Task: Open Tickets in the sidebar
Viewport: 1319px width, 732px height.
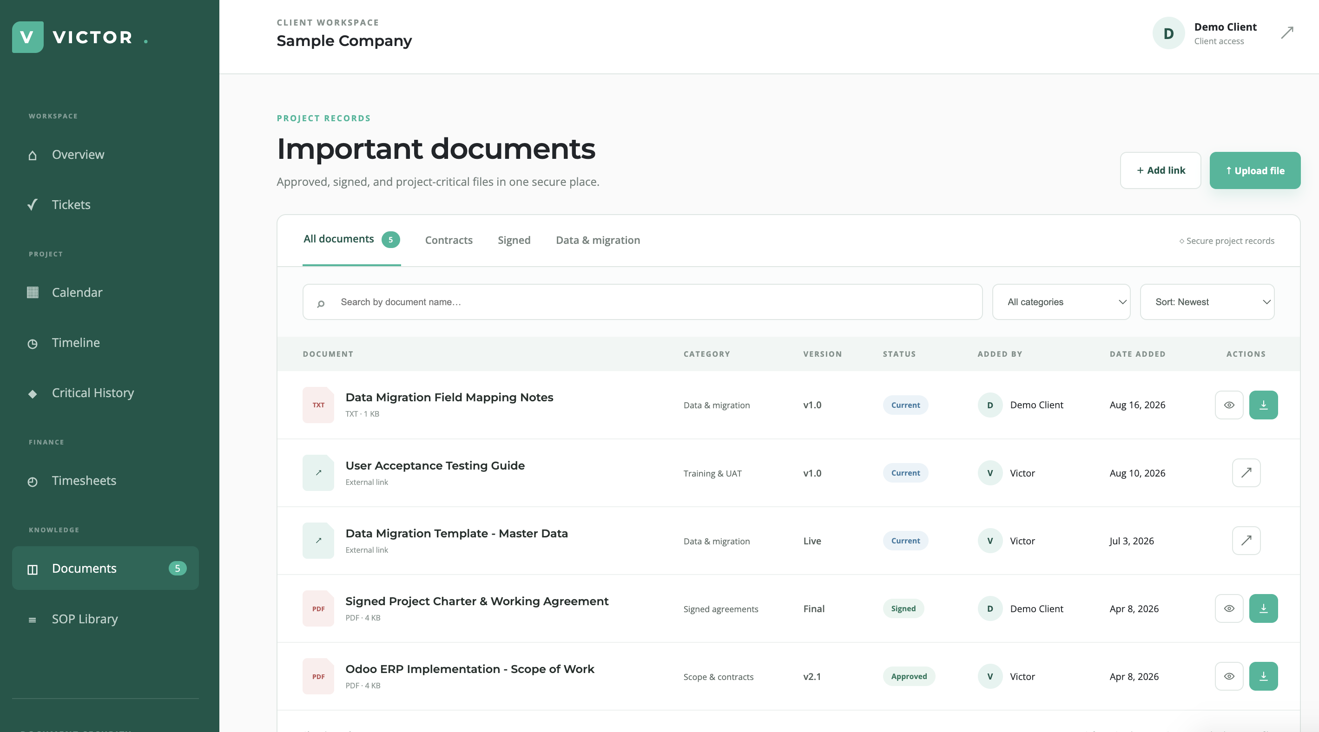Action: (x=105, y=205)
